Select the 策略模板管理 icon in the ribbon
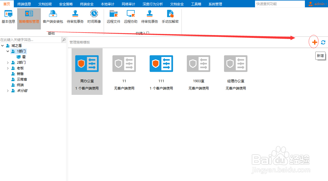The image size is (328, 181). pyautogui.click(x=29, y=16)
